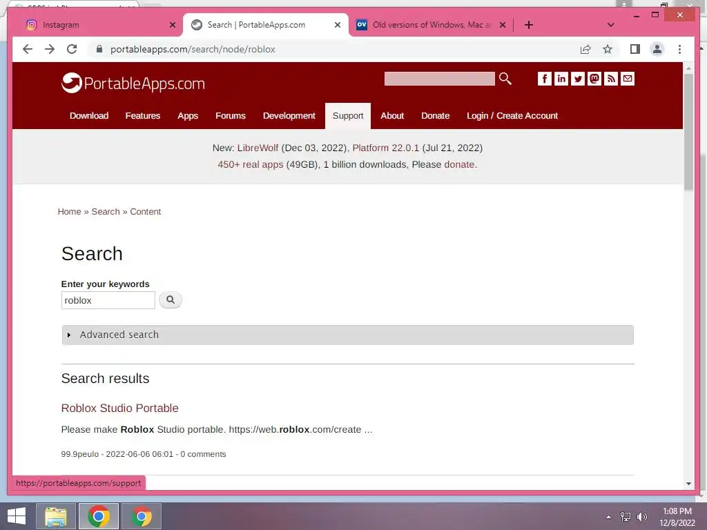Close the Old versions of Windows tab
707x530 pixels.
[503, 25]
